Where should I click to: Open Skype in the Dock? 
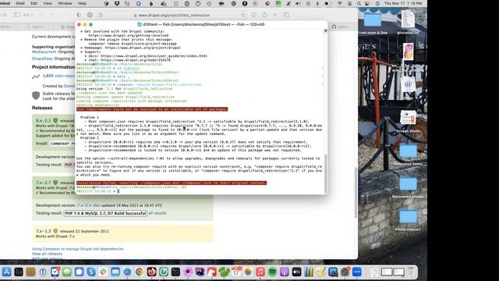coord(91,272)
